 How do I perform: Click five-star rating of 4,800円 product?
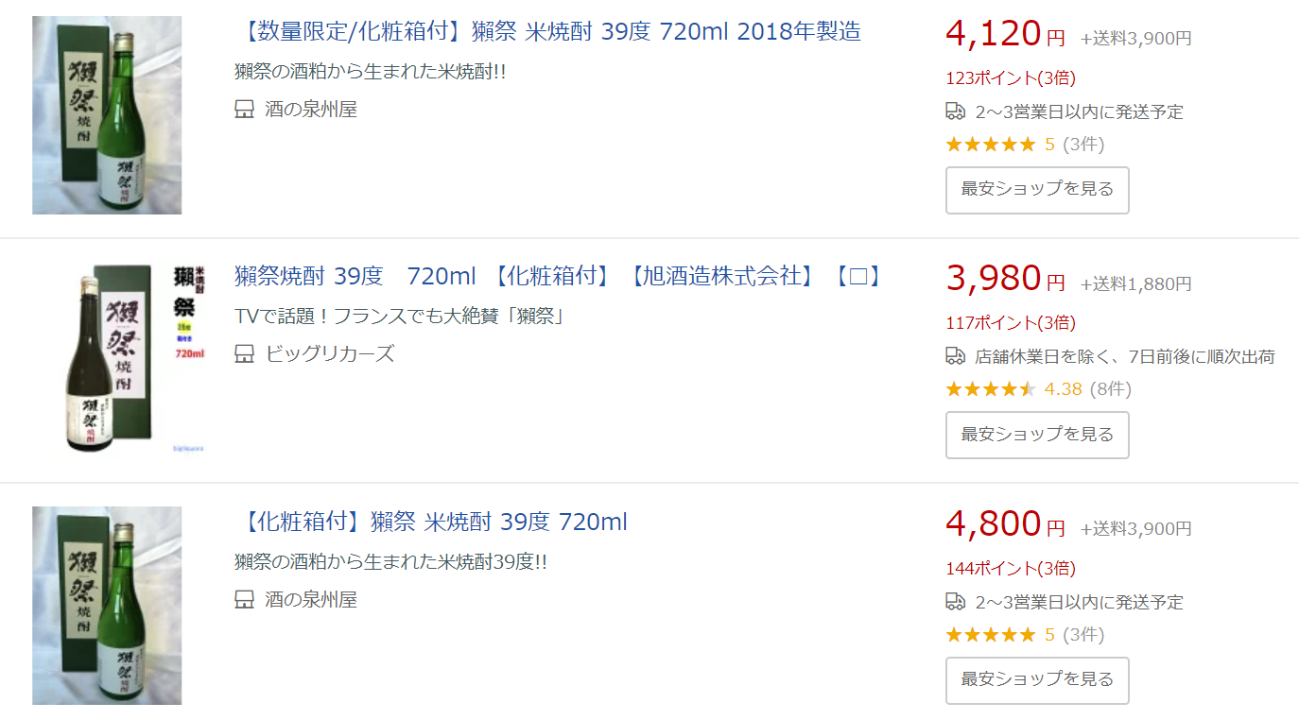pos(991,635)
